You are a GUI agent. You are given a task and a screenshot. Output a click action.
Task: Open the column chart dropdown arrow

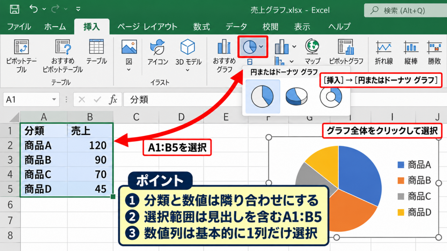click(x=294, y=46)
